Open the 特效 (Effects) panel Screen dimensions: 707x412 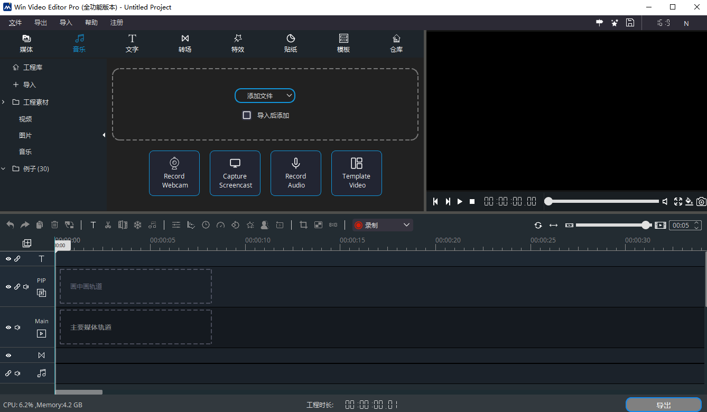pyautogui.click(x=237, y=43)
